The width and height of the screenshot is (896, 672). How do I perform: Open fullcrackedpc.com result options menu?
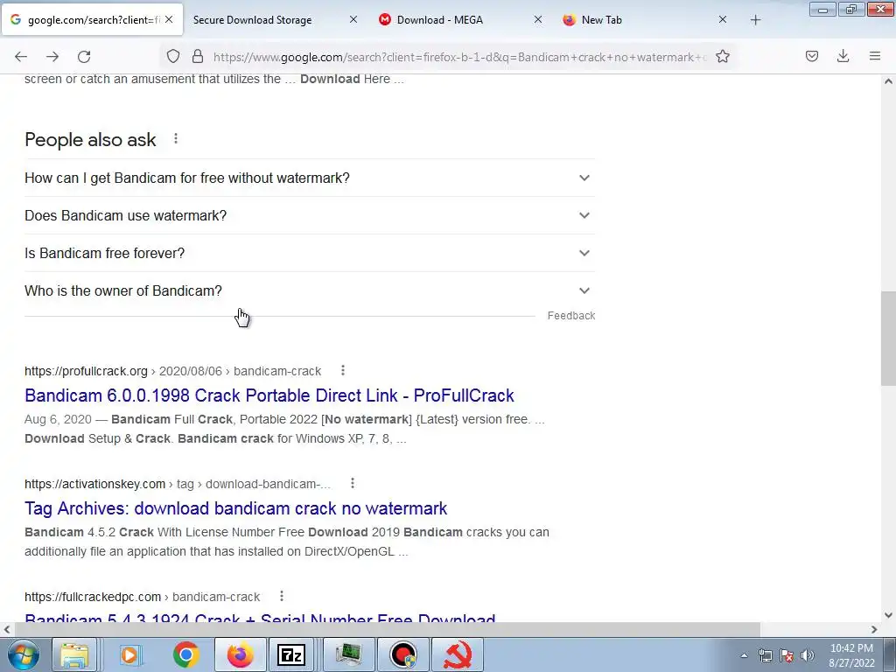(282, 596)
